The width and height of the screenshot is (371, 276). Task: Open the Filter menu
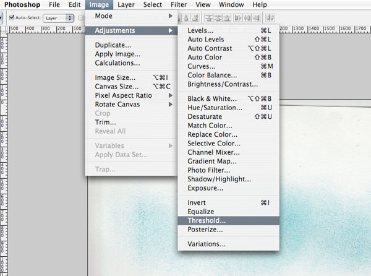179,4
